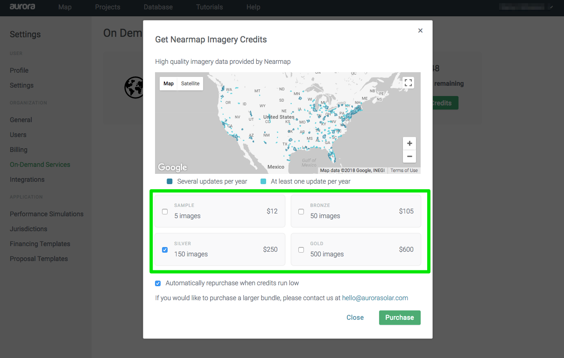Click the light blue 'At least one update' swatch
564x358 pixels.
point(263,181)
